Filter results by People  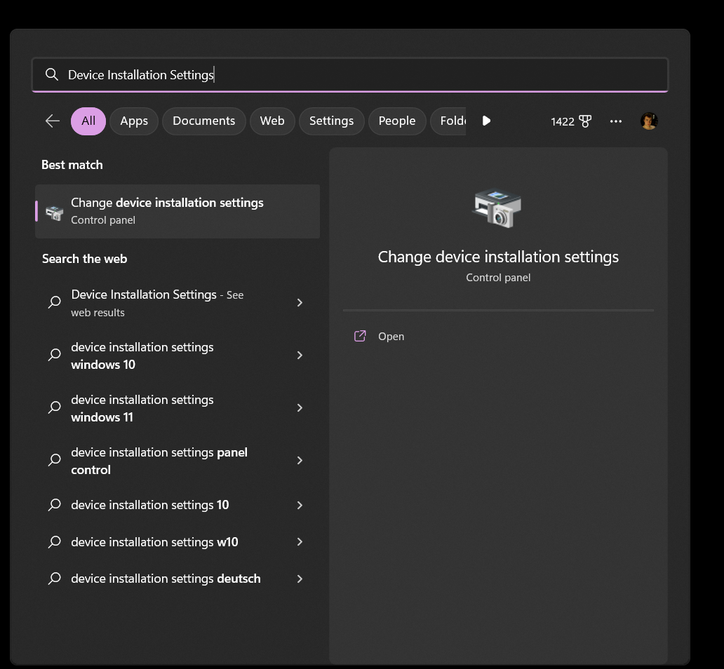coord(397,121)
